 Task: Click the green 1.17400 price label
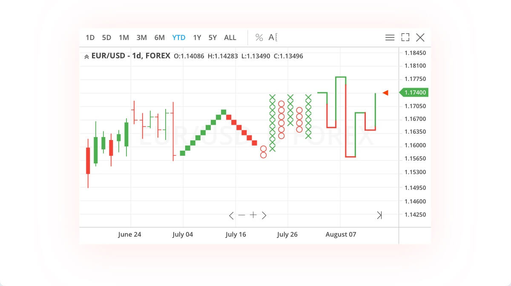(414, 92)
